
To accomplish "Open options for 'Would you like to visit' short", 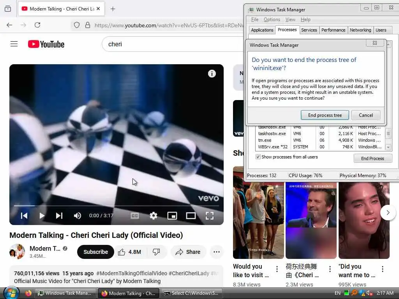I will point(277,269).
